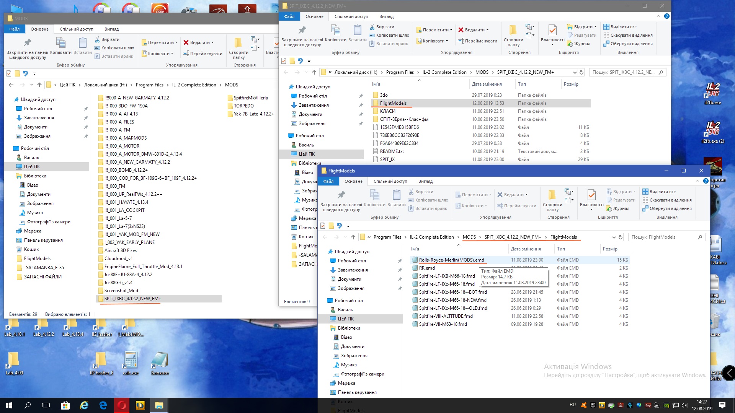Click up-arrow navigation in MODS window
The image size is (735, 413).
tap(39, 85)
